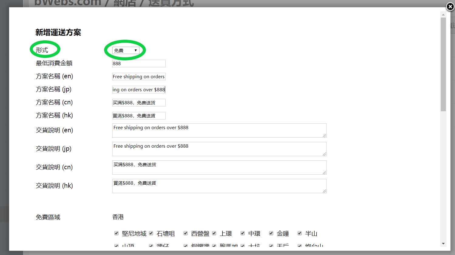Deselect the 中環 checkbox
The image size is (455, 255).
[243, 233]
